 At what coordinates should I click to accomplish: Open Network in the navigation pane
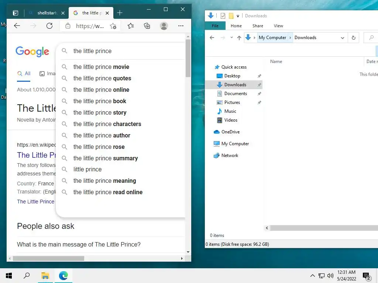point(230,156)
